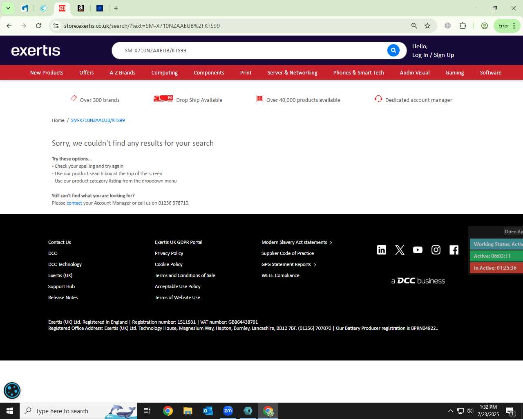
Task: Open Support Hub footer link
Action: pos(61,286)
